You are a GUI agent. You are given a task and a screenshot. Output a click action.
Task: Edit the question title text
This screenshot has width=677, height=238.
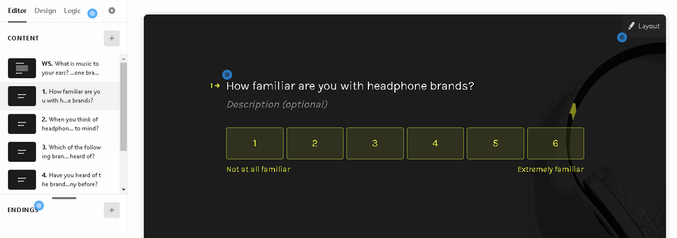[350, 86]
